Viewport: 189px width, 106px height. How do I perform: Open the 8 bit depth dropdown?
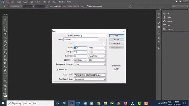pyautogui.click(x=97, y=60)
